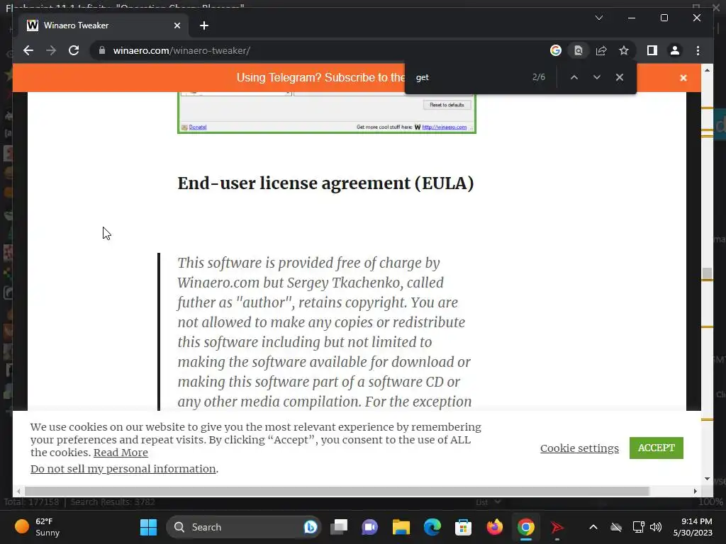Open the Read More cookie link
This screenshot has height=544, width=726.
(121, 453)
